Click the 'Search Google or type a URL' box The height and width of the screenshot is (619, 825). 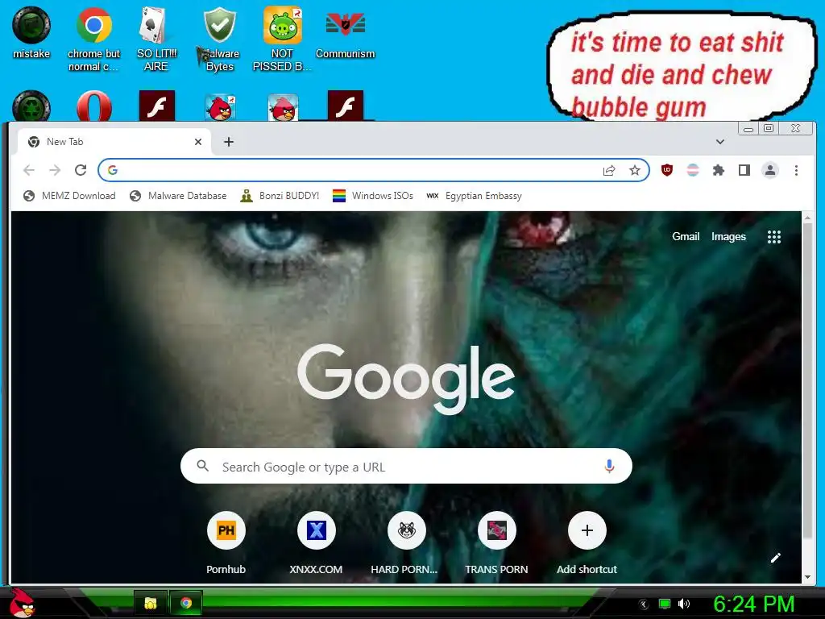(x=406, y=467)
